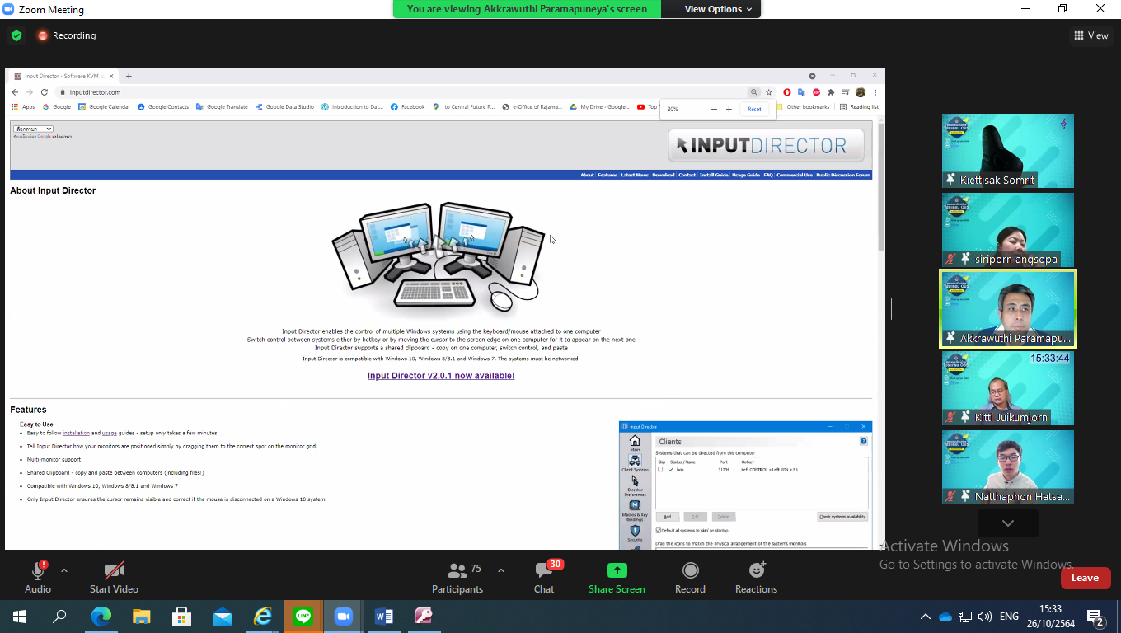Expand the caret beside Participants
Image resolution: width=1121 pixels, height=633 pixels.
click(500, 570)
